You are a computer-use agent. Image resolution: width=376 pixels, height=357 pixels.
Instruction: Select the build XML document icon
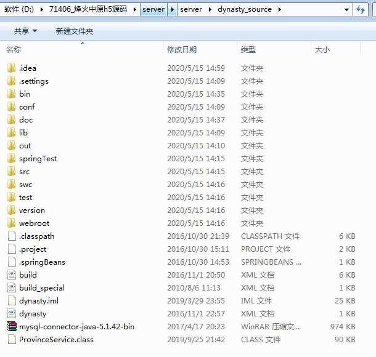tap(12, 275)
